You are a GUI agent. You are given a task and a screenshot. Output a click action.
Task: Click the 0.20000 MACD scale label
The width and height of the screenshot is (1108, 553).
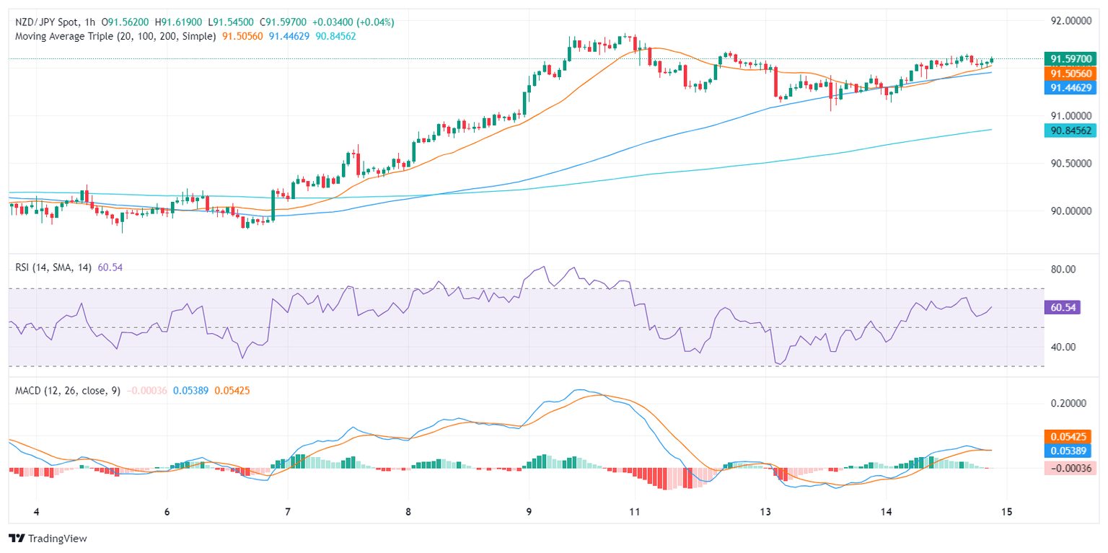click(x=1068, y=404)
